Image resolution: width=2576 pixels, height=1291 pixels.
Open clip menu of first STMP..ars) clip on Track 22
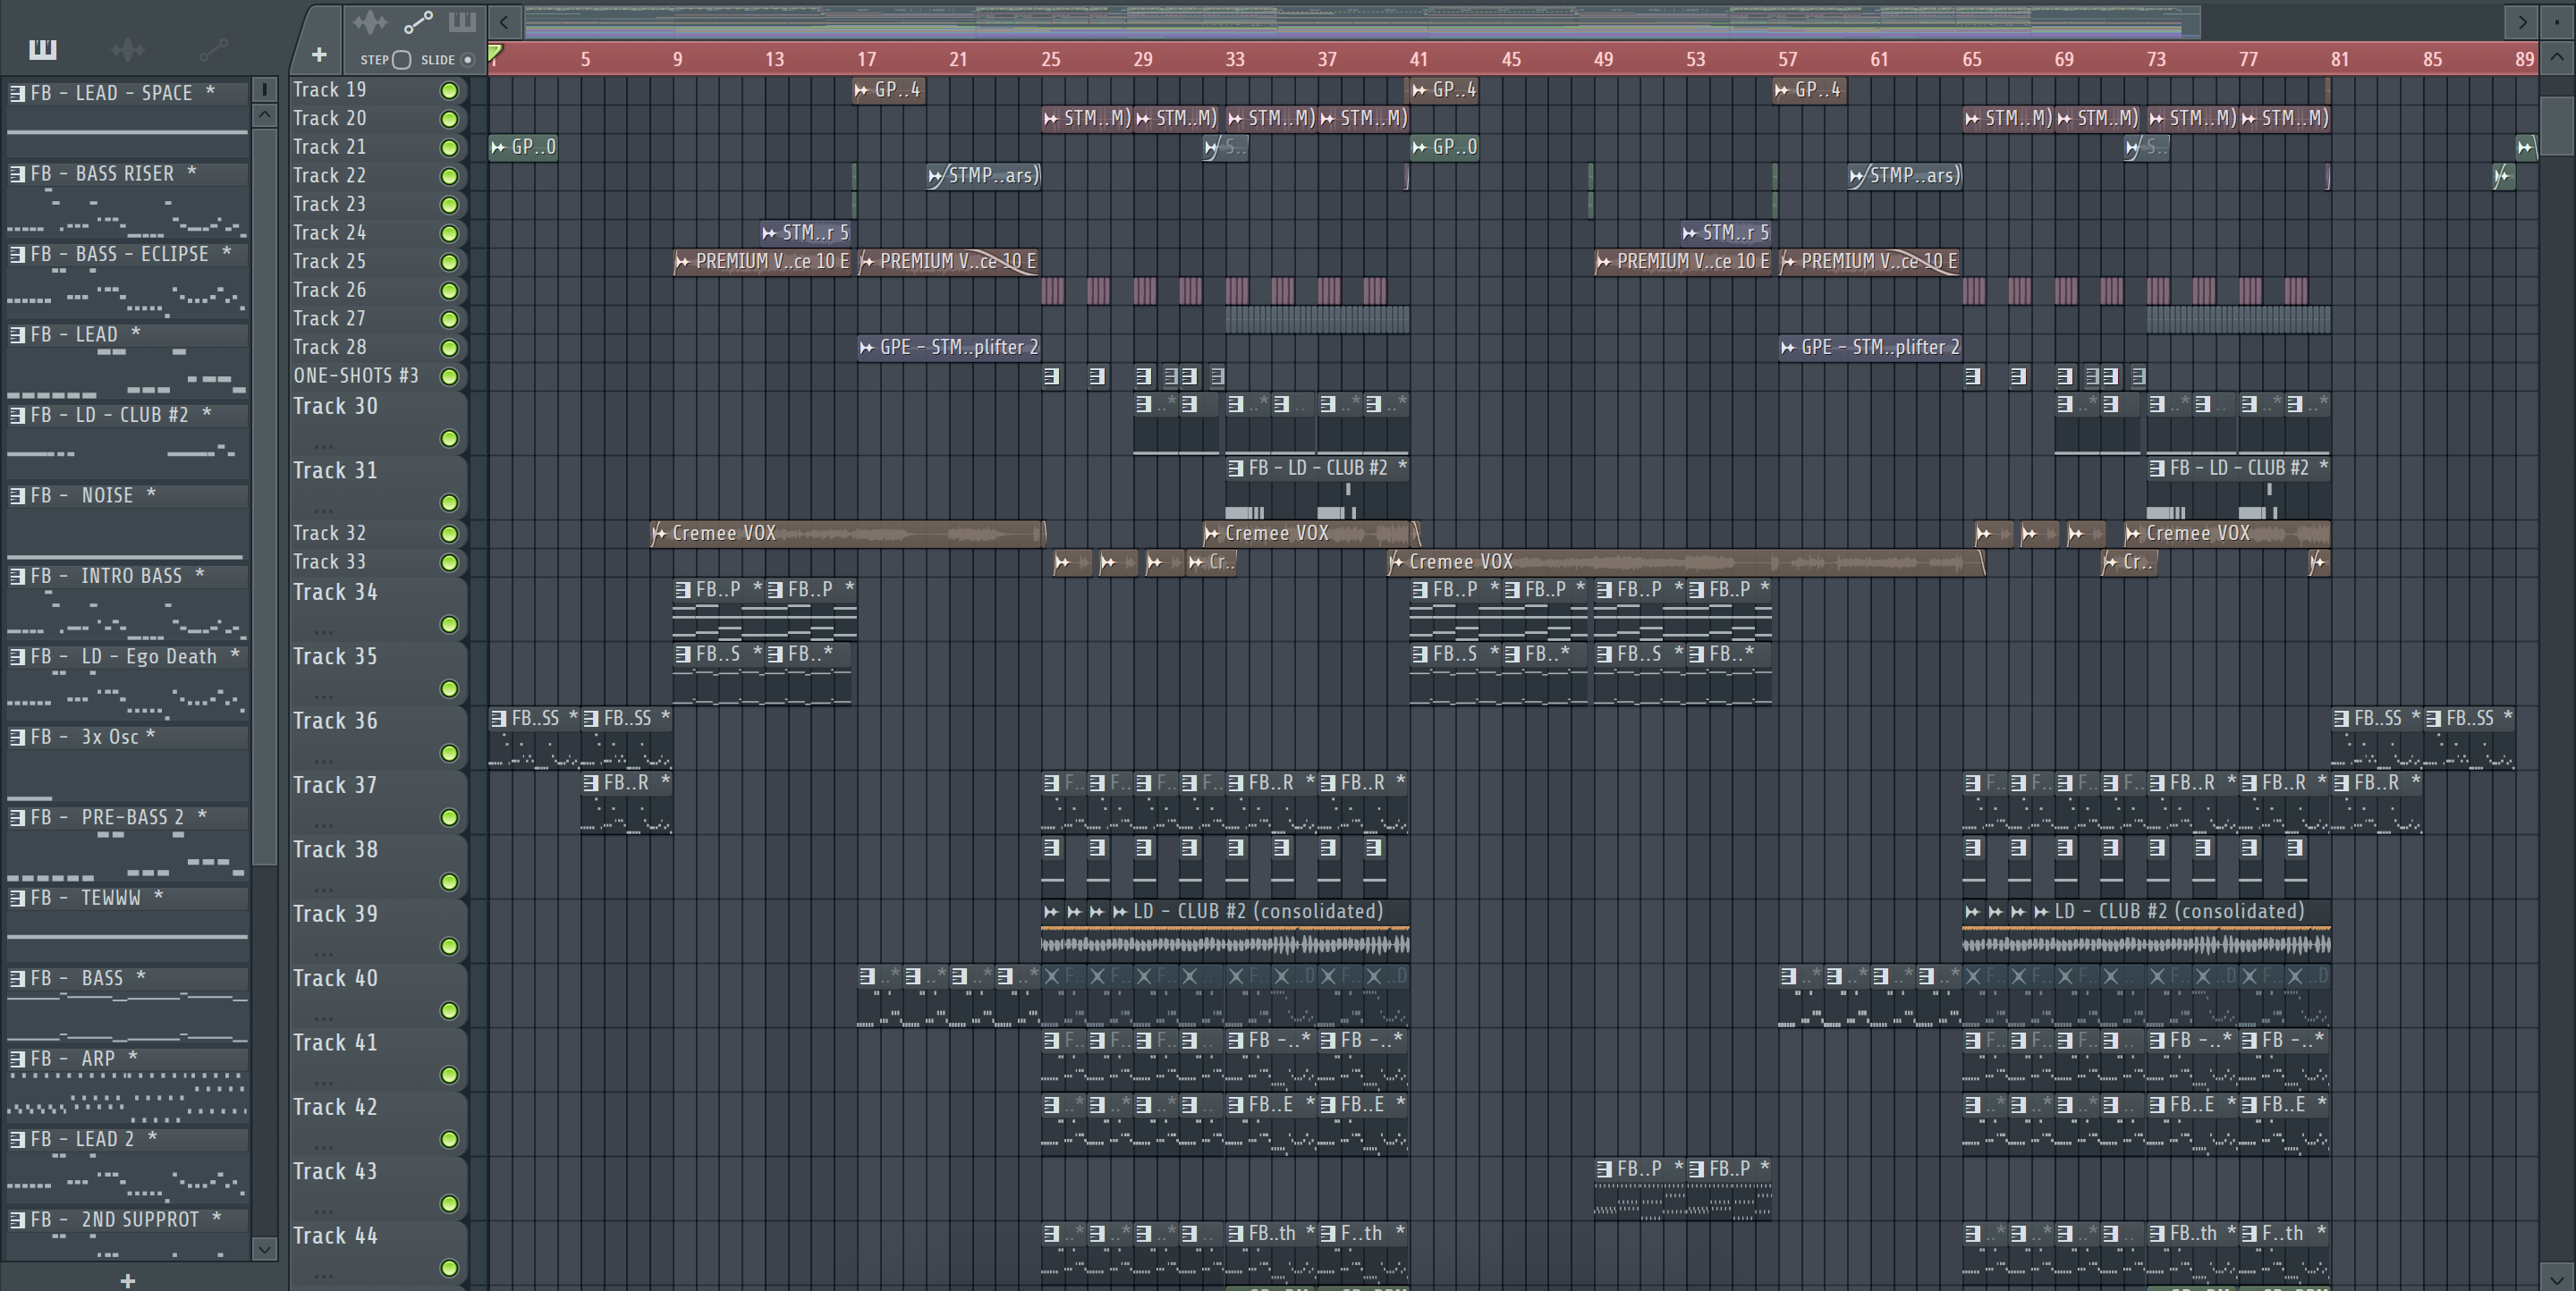pos(936,176)
